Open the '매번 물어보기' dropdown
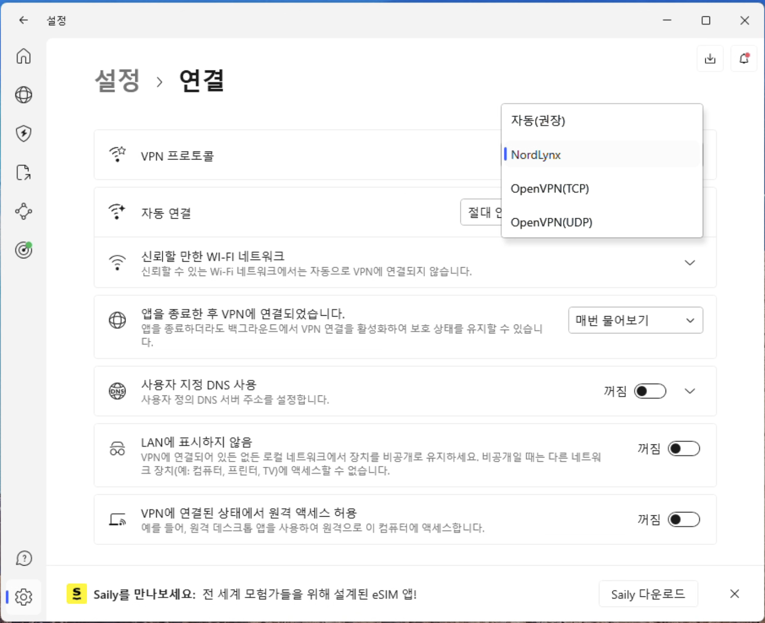 tap(635, 320)
